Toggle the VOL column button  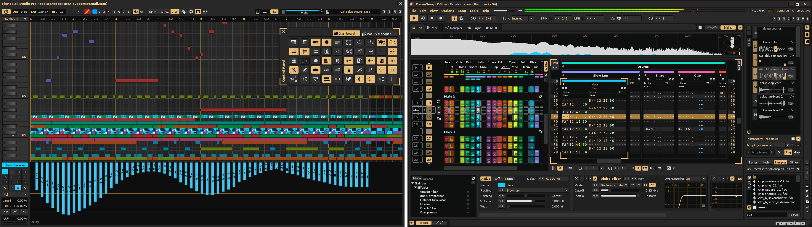(638, 168)
